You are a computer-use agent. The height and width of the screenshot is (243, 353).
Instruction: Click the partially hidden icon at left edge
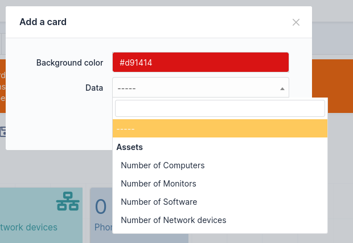click(x=2, y=131)
